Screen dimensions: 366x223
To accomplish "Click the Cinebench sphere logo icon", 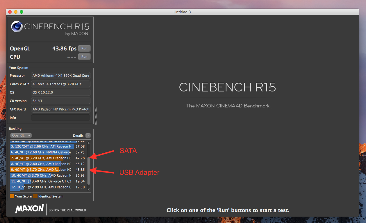I will pyautogui.click(x=17, y=27).
